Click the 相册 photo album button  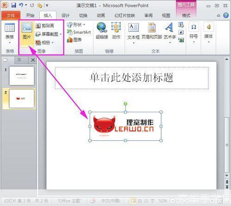(x=43, y=42)
